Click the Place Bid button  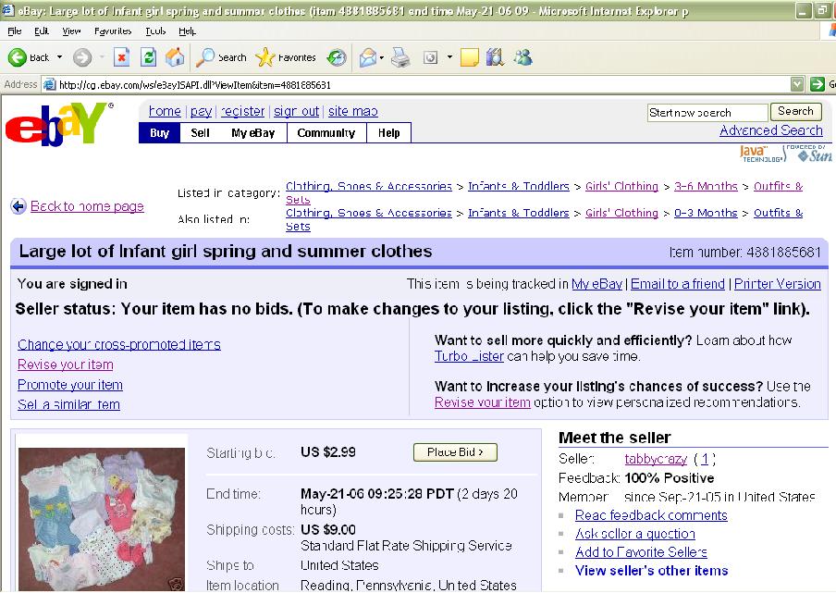(x=455, y=452)
